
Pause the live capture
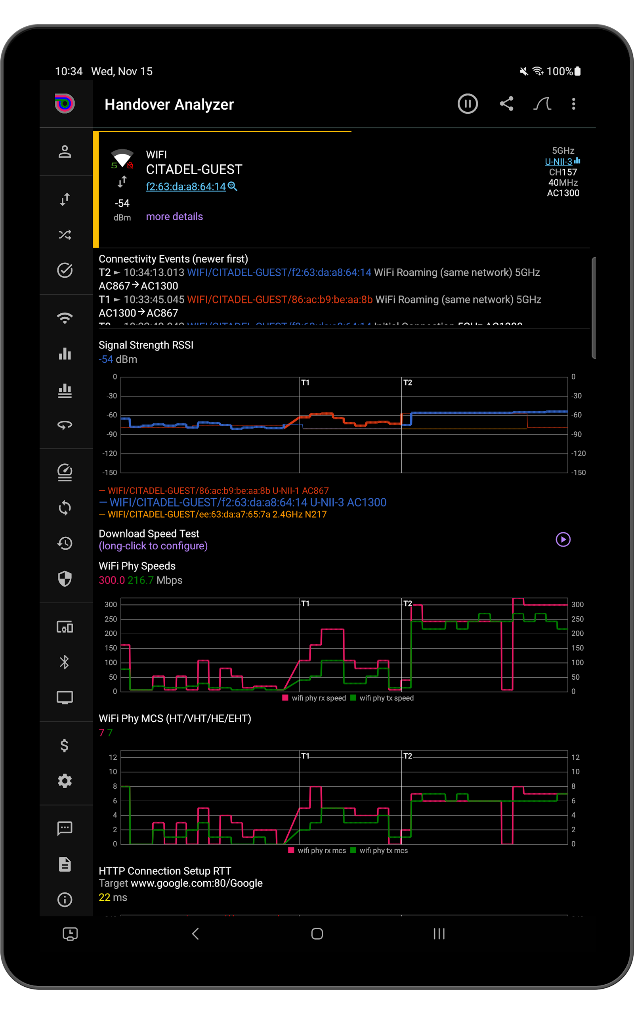pos(468,104)
